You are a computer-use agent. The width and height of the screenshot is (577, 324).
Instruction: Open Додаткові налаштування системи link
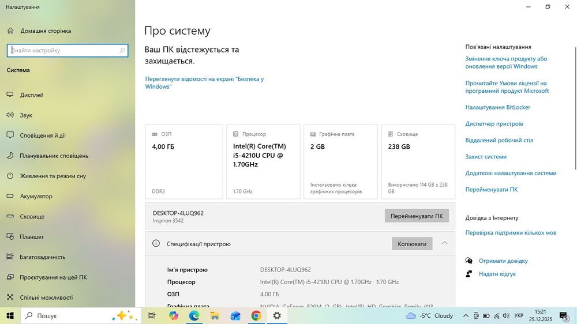[511, 173]
